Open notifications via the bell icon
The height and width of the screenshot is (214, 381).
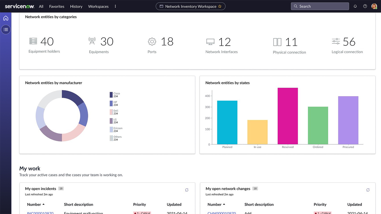click(355, 6)
